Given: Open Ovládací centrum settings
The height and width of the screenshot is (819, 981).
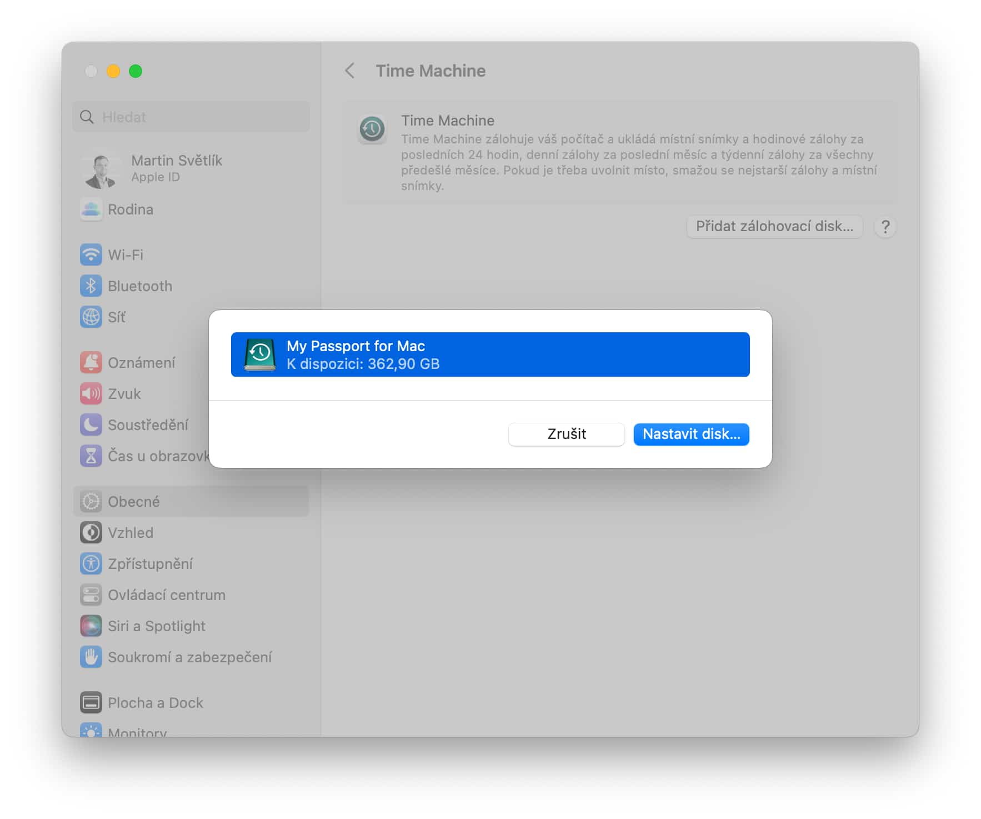Looking at the screenshot, I should [191, 595].
